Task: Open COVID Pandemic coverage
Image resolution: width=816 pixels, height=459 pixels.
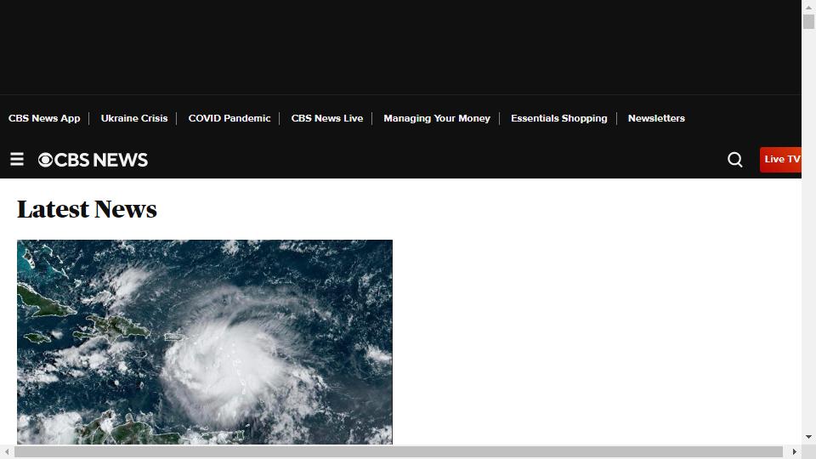Action: pos(229,118)
